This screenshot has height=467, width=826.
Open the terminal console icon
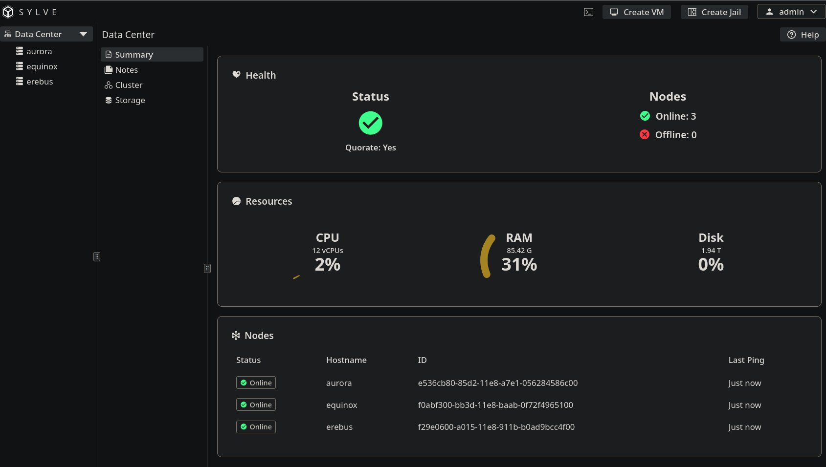(588, 12)
